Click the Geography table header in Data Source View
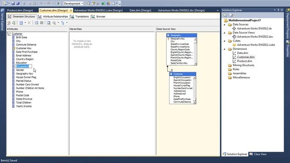The height and width of the screenshot is (163, 290). coord(182,35)
